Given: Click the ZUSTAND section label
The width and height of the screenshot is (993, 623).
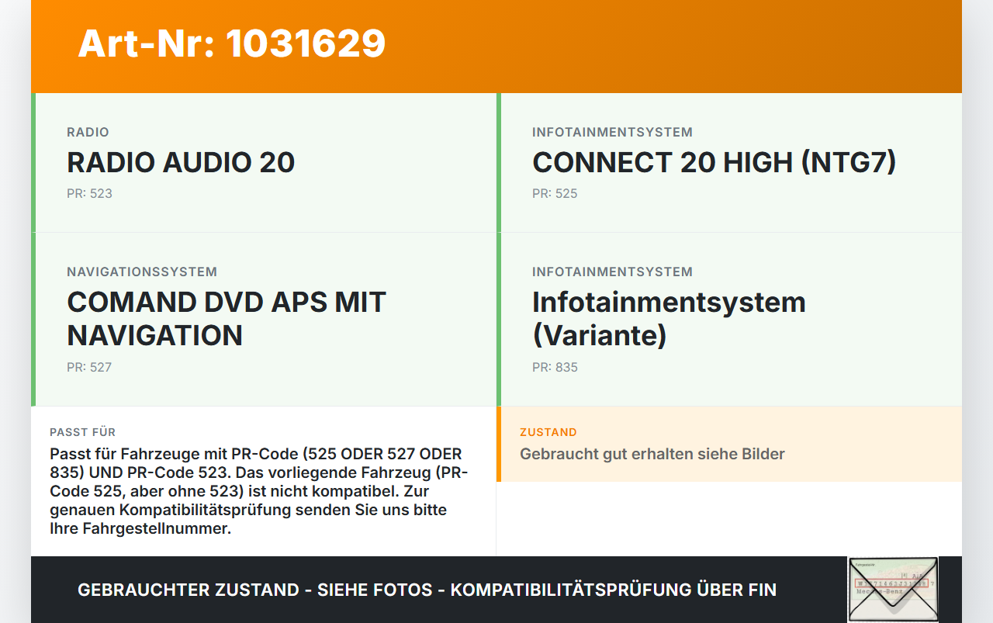Looking at the screenshot, I should click(x=548, y=432).
